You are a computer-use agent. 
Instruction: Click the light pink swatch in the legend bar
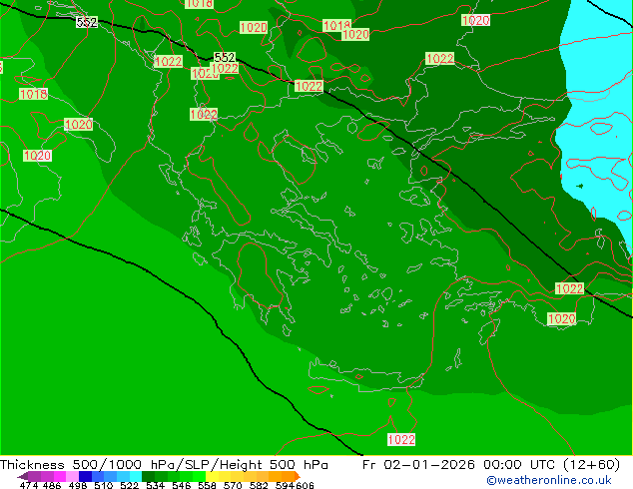72,476
